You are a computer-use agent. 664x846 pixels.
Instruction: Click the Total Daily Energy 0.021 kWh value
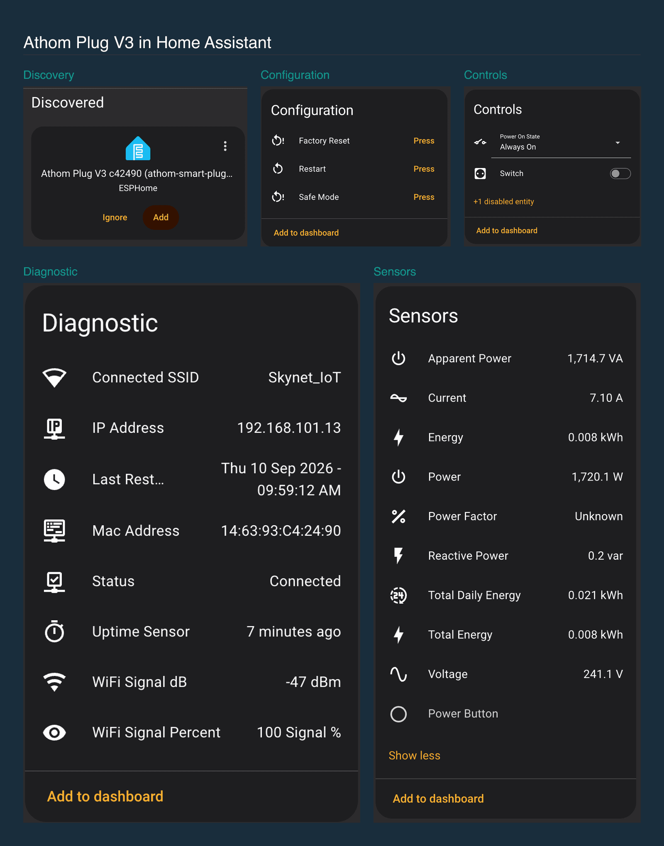tap(595, 595)
